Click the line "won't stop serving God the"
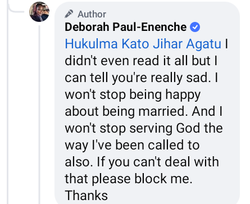This screenshot has height=204, width=250. coord(144,128)
